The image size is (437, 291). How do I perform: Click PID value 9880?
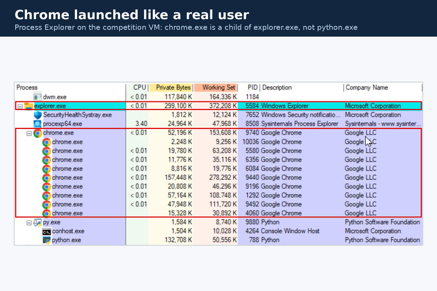pos(252,222)
